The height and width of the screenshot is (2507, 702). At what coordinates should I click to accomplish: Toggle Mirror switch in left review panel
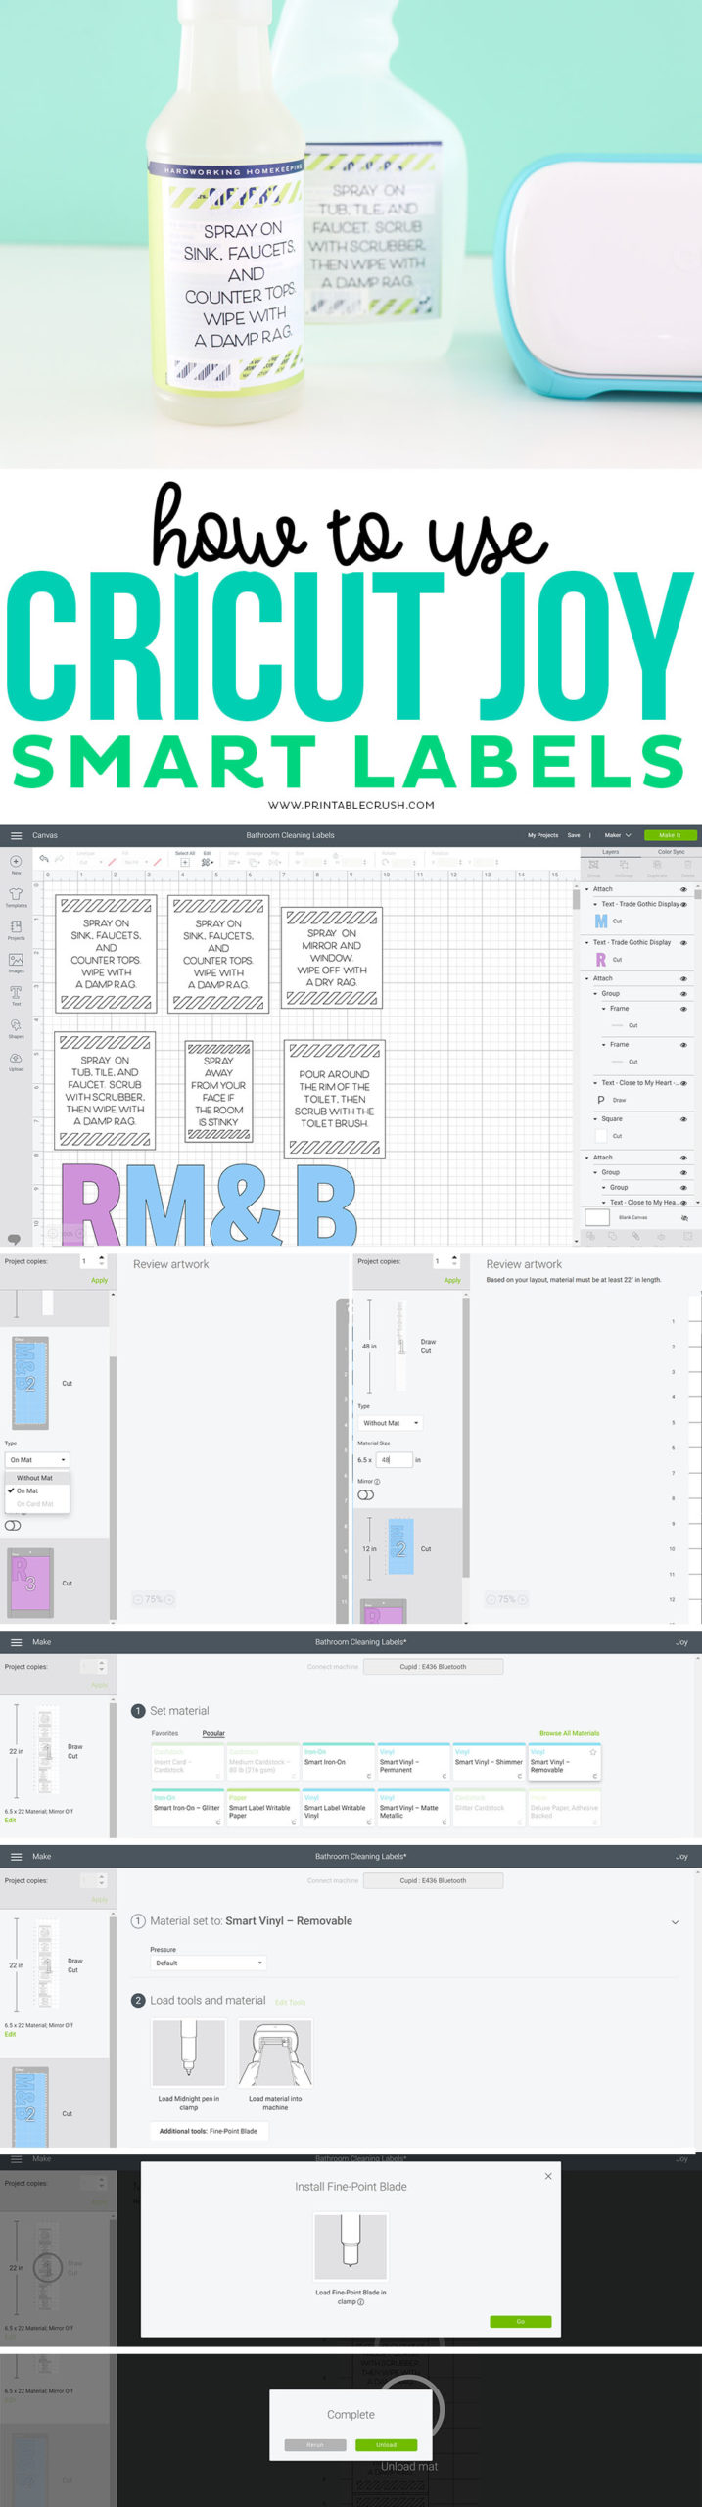click(x=13, y=1525)
